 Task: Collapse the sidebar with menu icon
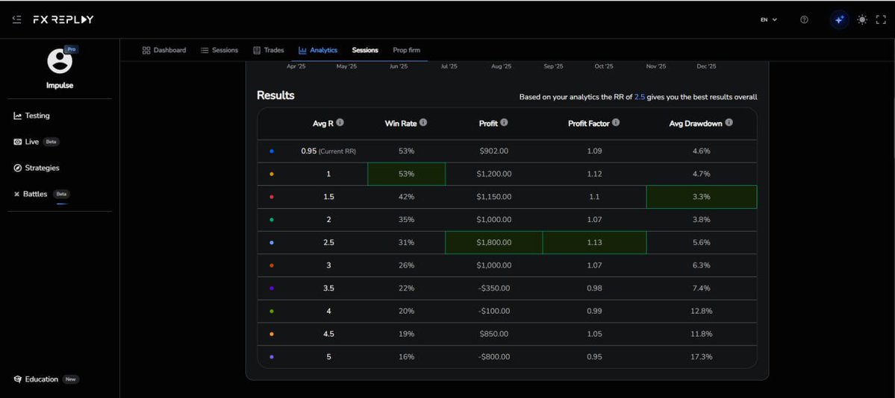click(x=16, y=19)
